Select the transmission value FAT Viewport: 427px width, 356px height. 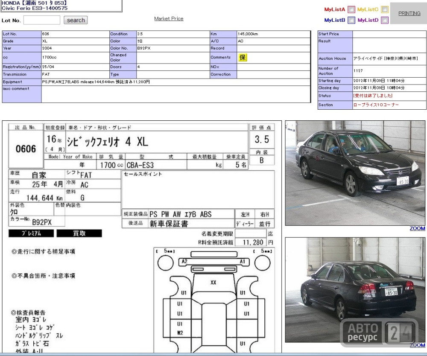click(x=46, y=74)
